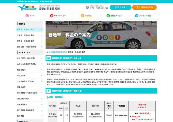Click the 免許なし 原付・小特 row cell
Viewport: 173px width, 122px height.
52,115
